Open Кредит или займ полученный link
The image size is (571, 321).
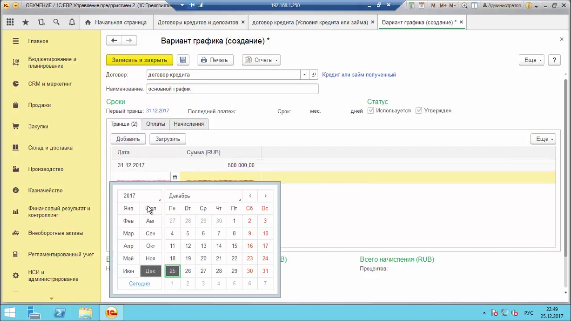tap(359, 75)
